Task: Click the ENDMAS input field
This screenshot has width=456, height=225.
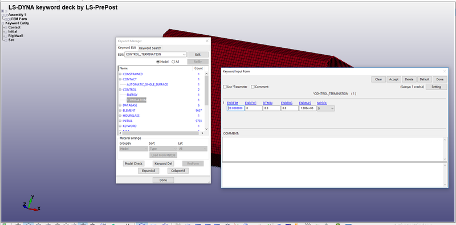Action: point(308,108)
